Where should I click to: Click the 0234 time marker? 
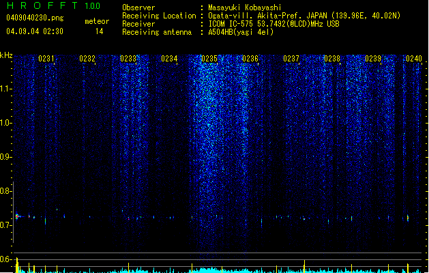169,59
